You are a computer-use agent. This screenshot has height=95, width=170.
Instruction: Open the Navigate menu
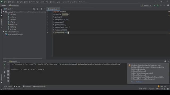tap(20, 2)
